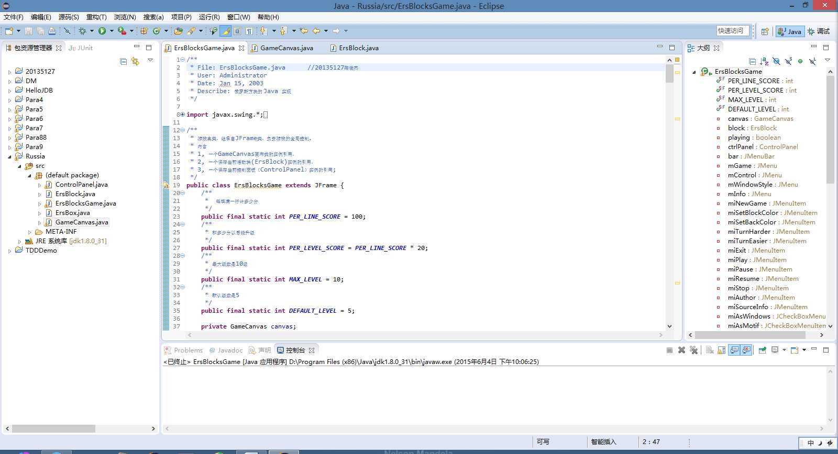Click the New file wizard icon
The height and width of the screenshot is (454, 838).
(9, 31)
